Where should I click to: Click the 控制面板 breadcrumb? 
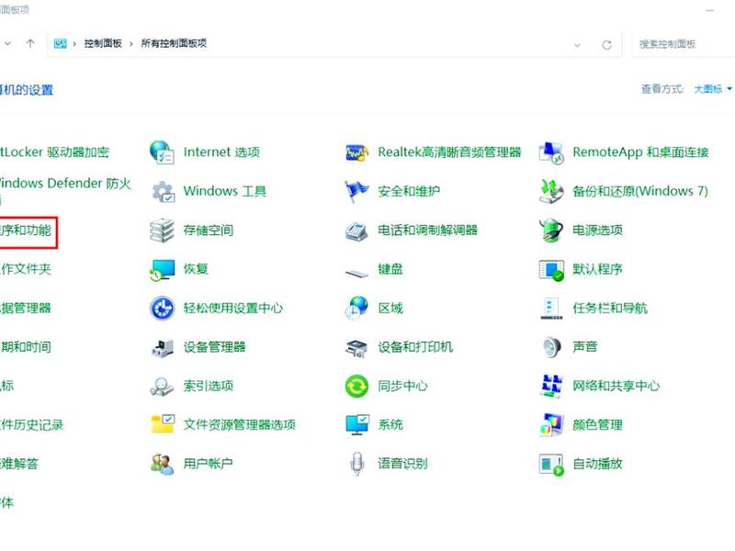[x=103, y=43]
